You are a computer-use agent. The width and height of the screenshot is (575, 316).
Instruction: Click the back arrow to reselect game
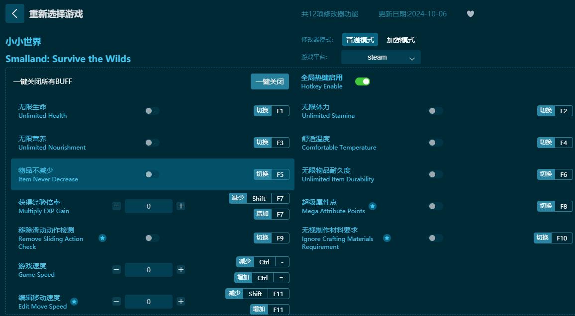click(14, 13)
